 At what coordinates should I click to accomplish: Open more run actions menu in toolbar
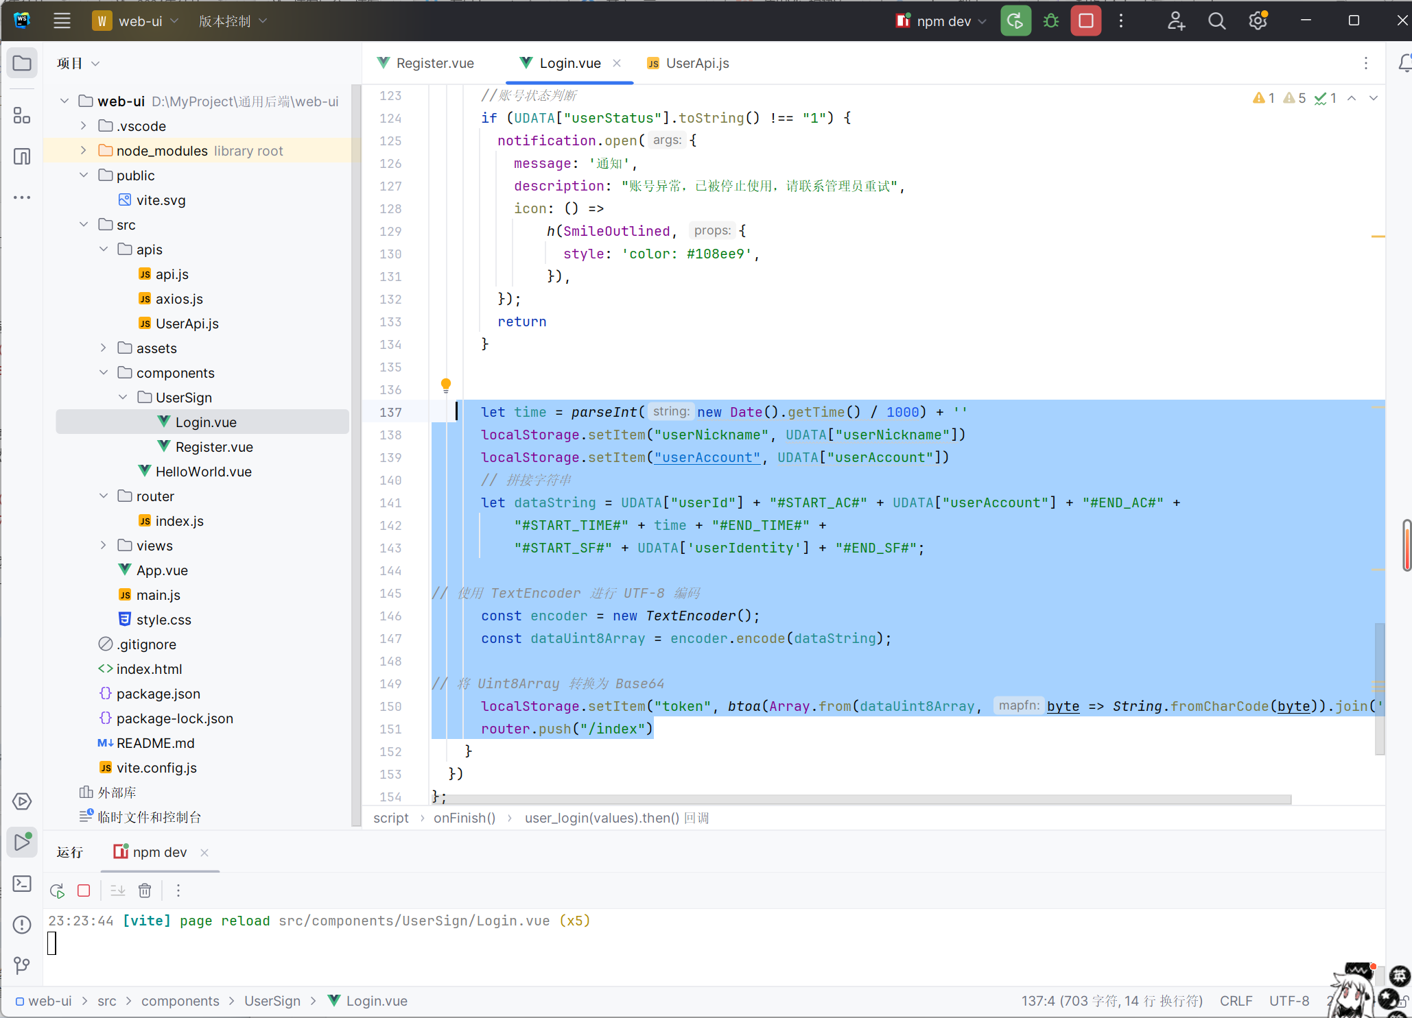(x=1121, y=21)
